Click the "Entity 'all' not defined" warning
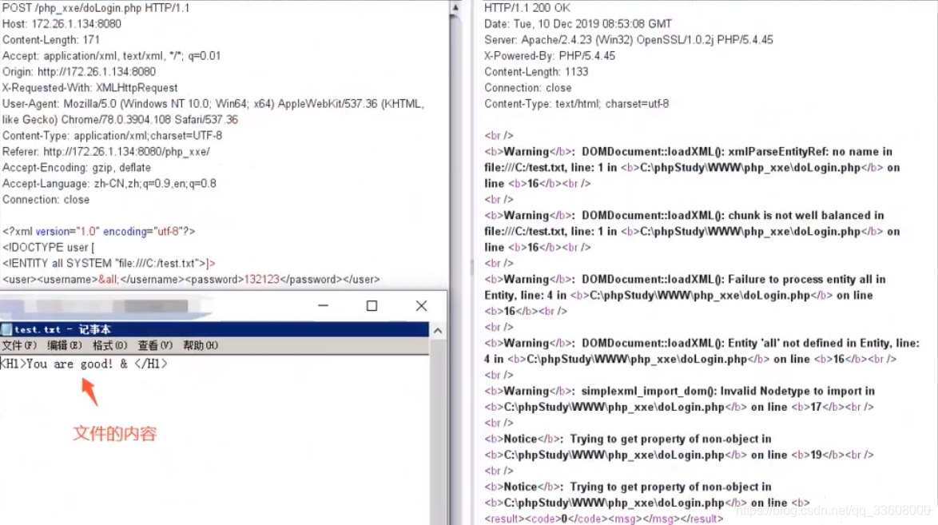This screenshot has width=938, height=525. click(x=702, y=343)
